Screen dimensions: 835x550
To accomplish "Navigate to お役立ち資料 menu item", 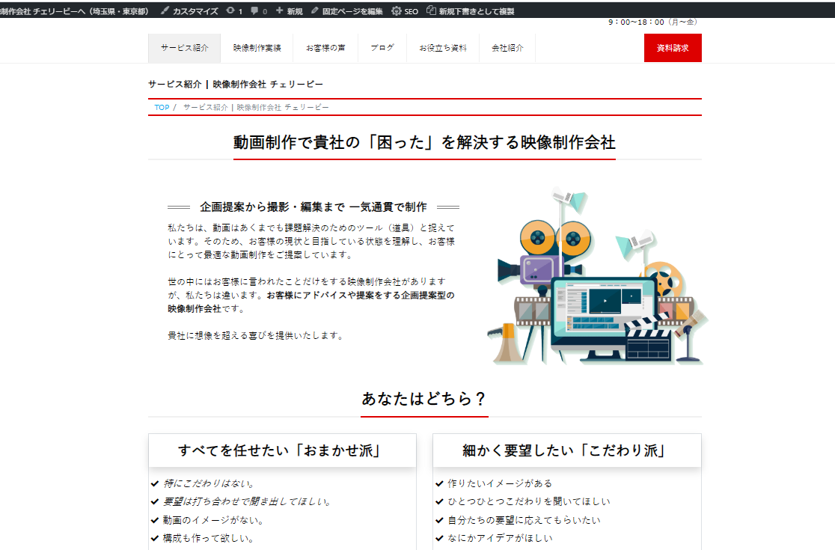I will [443, 48].
